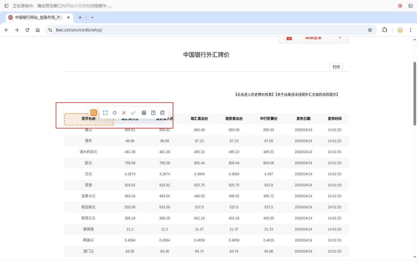Screen dimensions: 417x261
Task: Click the table extraction icon
Action: (x=144, y=113)
